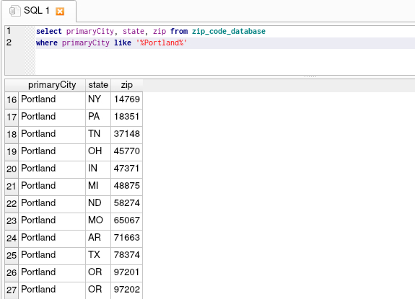Select row header number 20
Viewport: 415px width, 299px height.
(x=12, y=169)
